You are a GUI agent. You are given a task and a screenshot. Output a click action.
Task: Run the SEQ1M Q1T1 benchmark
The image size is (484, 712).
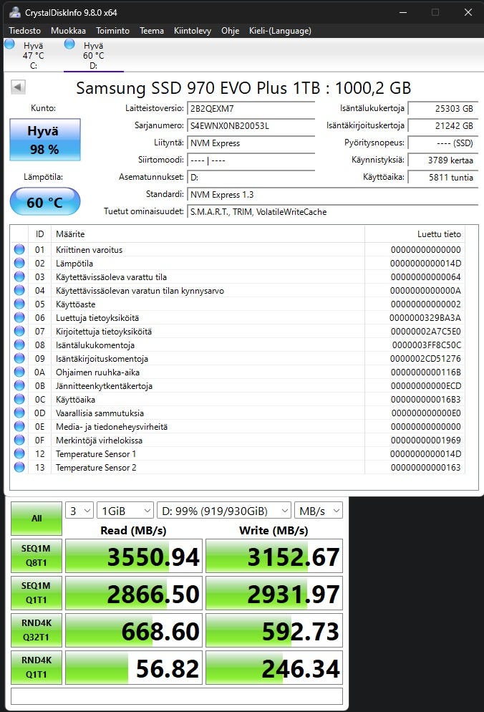pos(37,592)
